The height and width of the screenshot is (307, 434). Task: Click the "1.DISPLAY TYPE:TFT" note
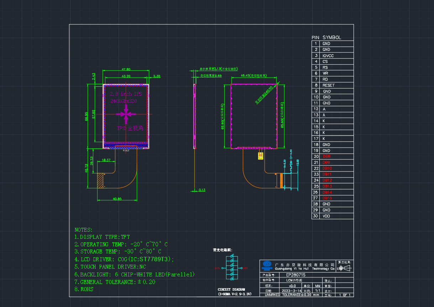[x=102, y=237]
